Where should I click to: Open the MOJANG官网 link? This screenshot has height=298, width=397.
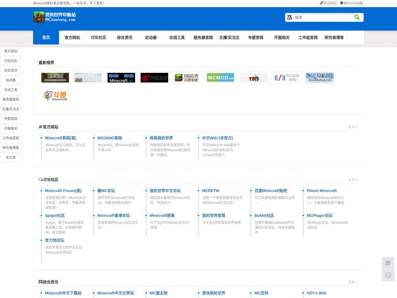point(110,138)
